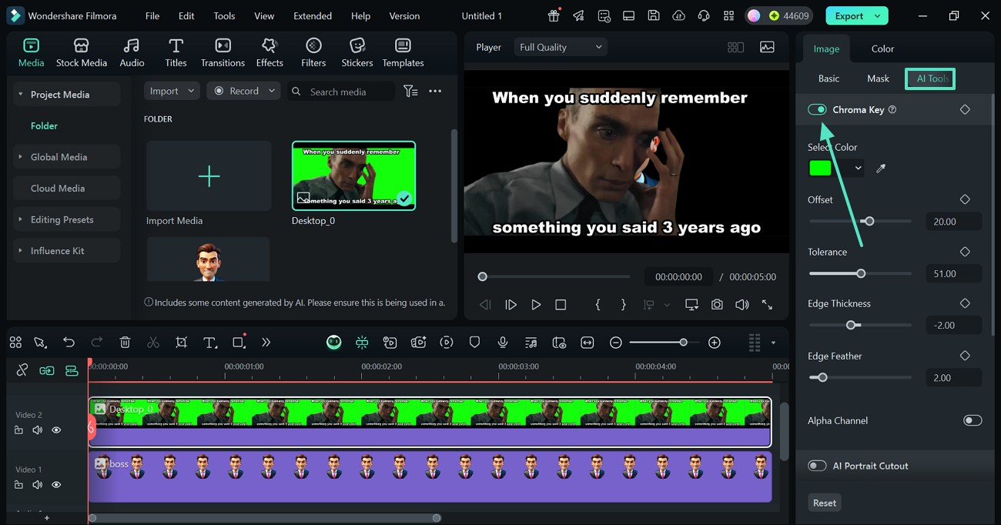The image size is (1001, 525).
Task: Toggle the Alpha Channel switch
Action: pyautogui.click(x=973, y=420)
